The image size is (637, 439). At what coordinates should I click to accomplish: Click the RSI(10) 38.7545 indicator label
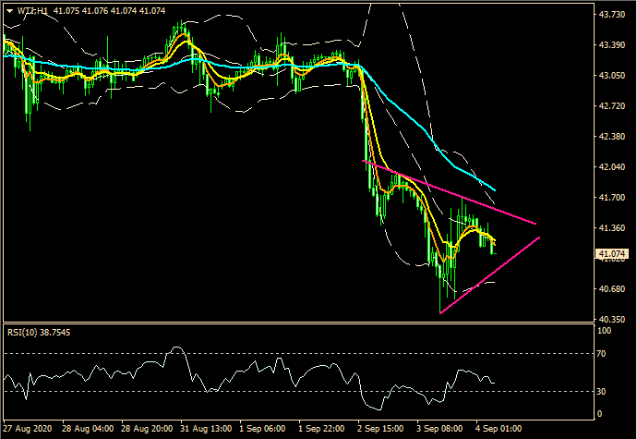(40, 330)
